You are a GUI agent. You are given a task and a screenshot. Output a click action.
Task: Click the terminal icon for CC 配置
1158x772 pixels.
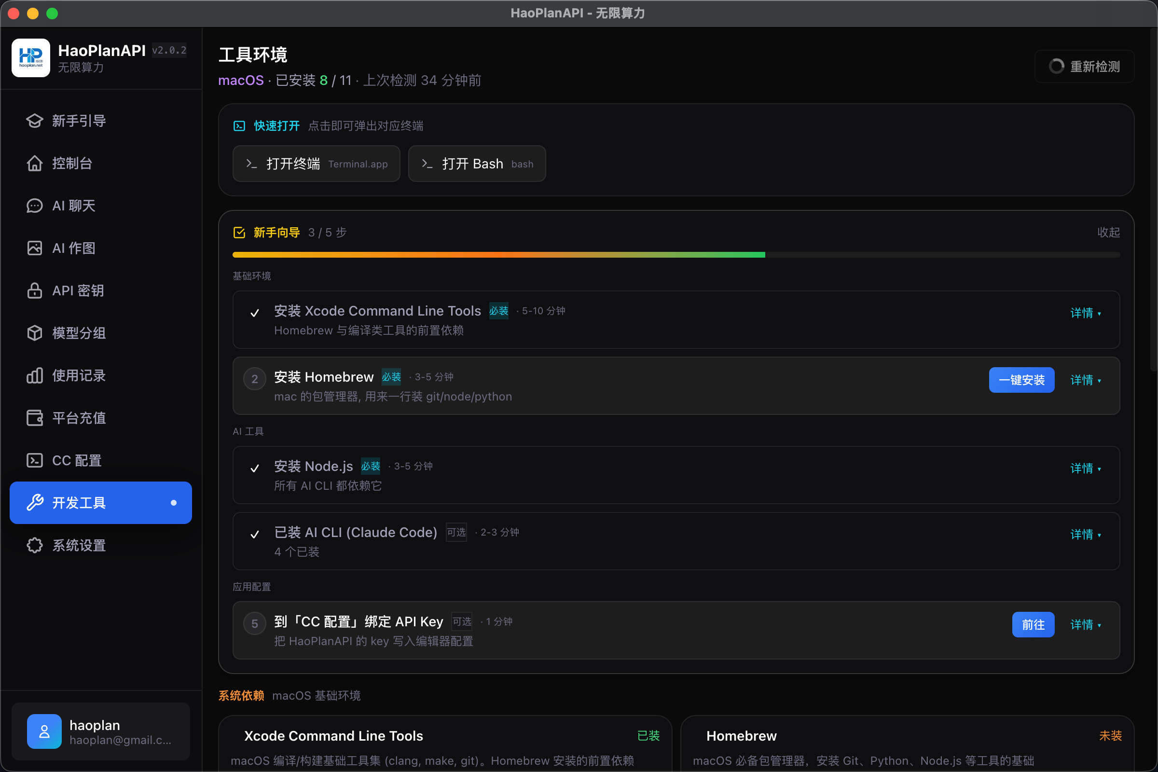coord(34,460)
